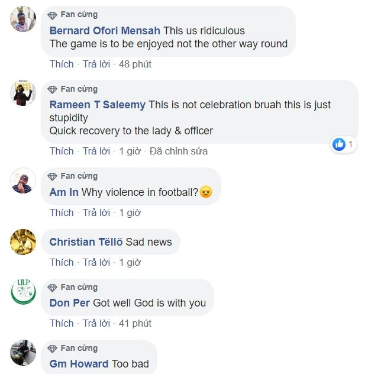This screenshot has height=374, width=381.
Task: Like Bernard Ofori Mensah's comment with Thích
Action: 62,64
